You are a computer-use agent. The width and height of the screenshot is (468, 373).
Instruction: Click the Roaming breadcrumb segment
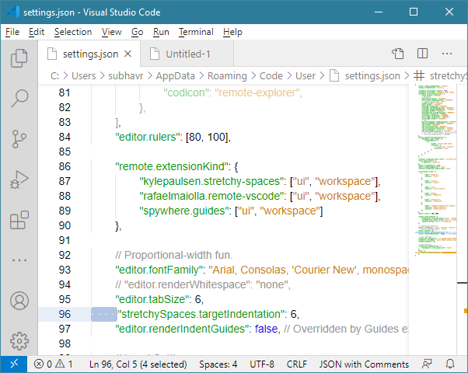click(227, 76)
